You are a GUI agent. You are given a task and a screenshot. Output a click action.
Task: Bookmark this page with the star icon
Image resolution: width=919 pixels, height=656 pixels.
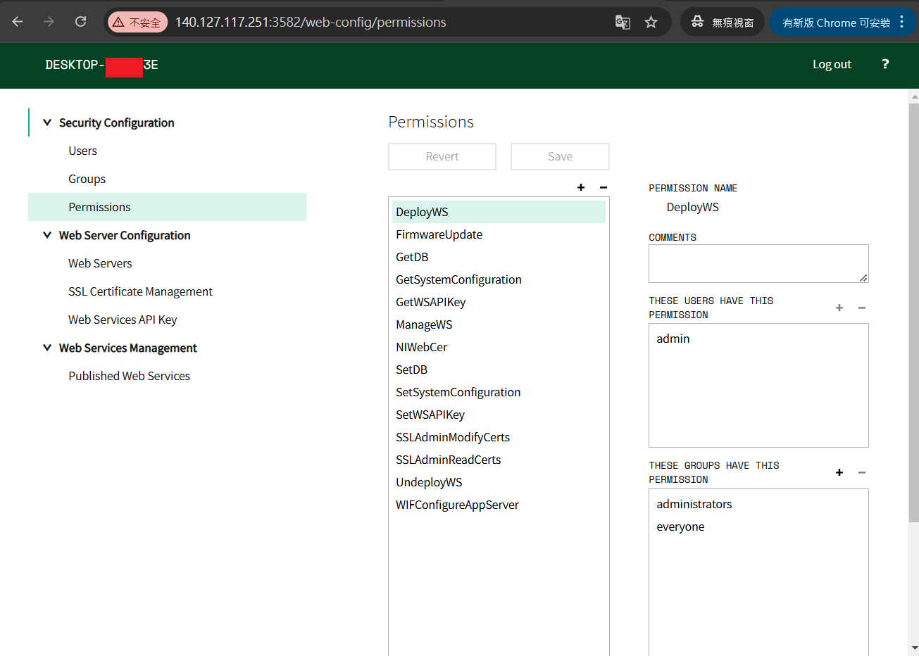[651, 23]
